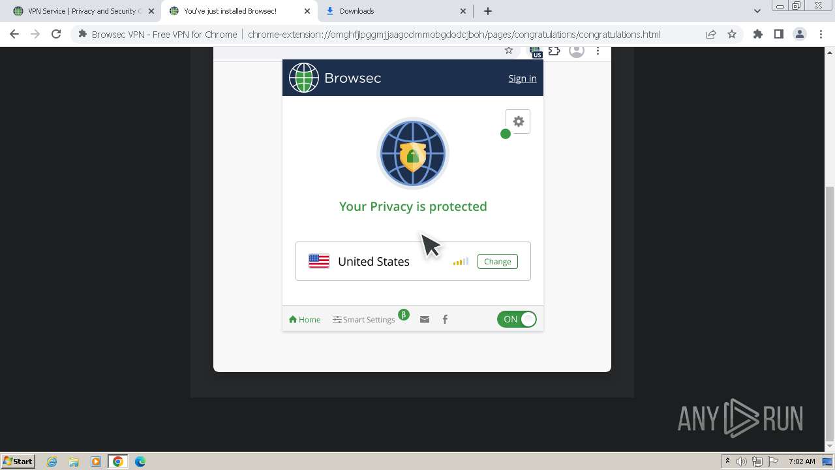
Task: Open Chrome profile avatar
Action: click(x=800, y=35)
